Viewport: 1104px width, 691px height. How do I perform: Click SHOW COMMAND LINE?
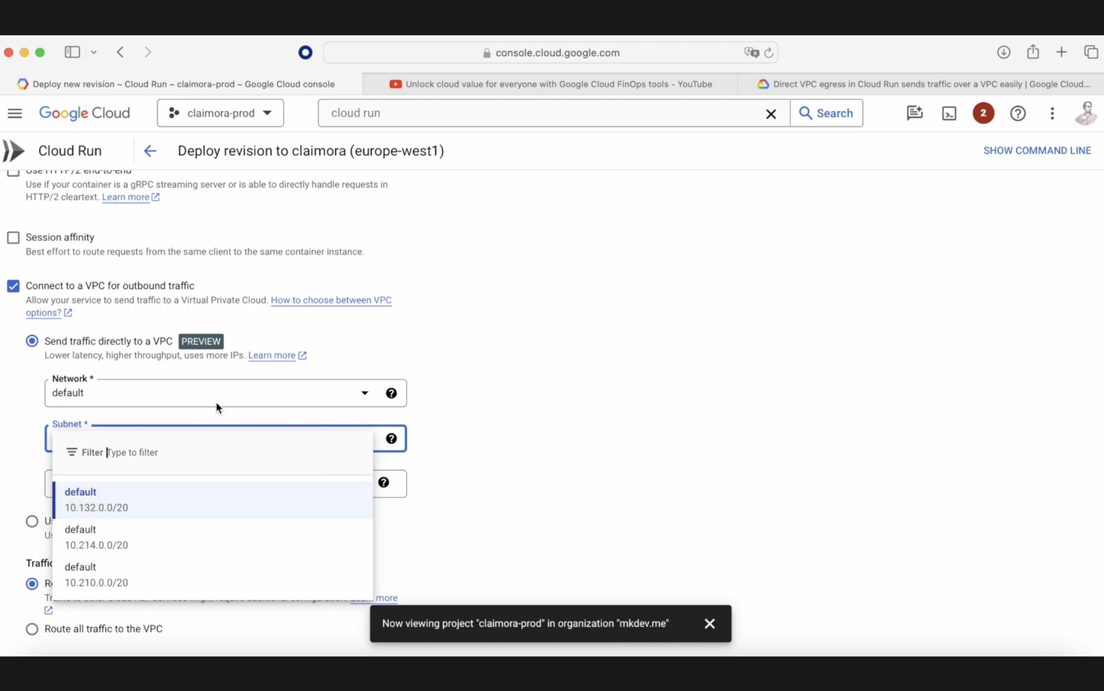pyautogui.click(x=1037, y=151)
